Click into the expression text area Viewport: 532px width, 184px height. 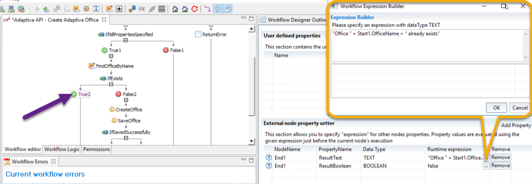[x=427, y=45]
